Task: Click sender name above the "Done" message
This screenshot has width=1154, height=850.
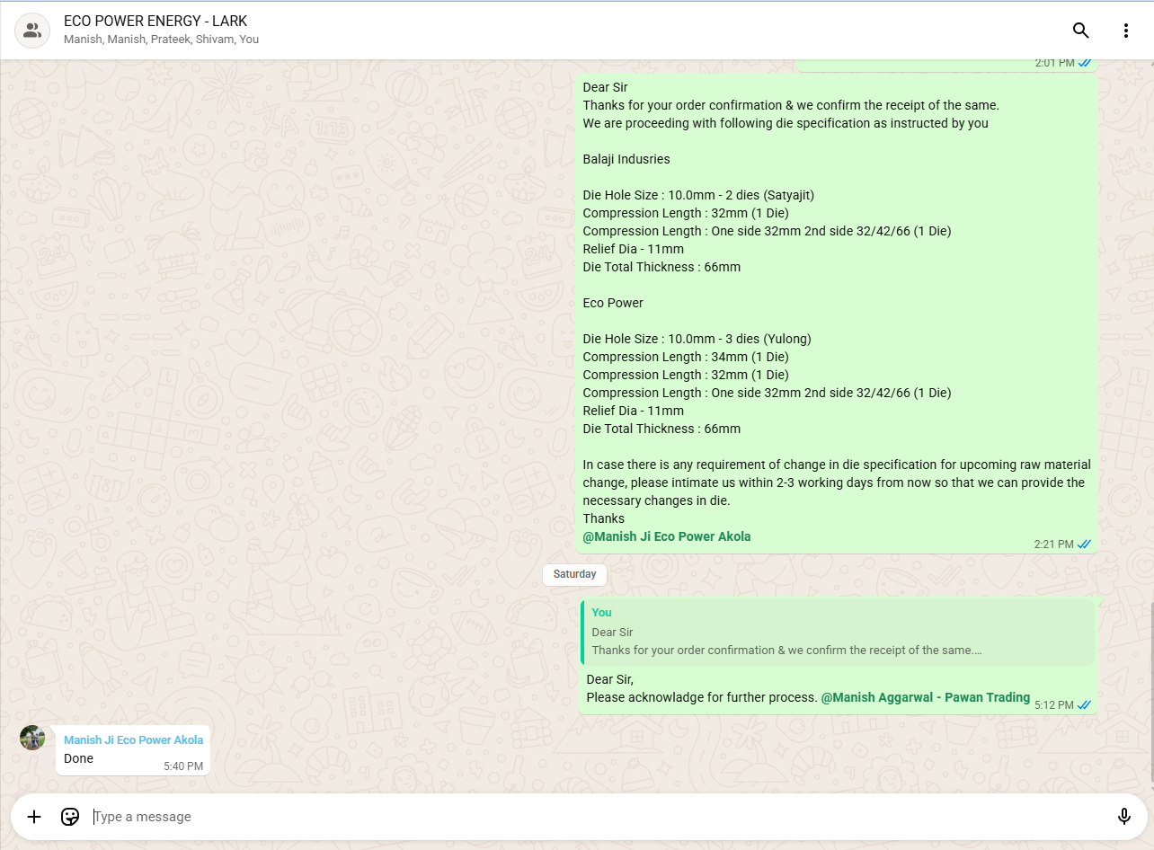Action: tap(133, 739)
